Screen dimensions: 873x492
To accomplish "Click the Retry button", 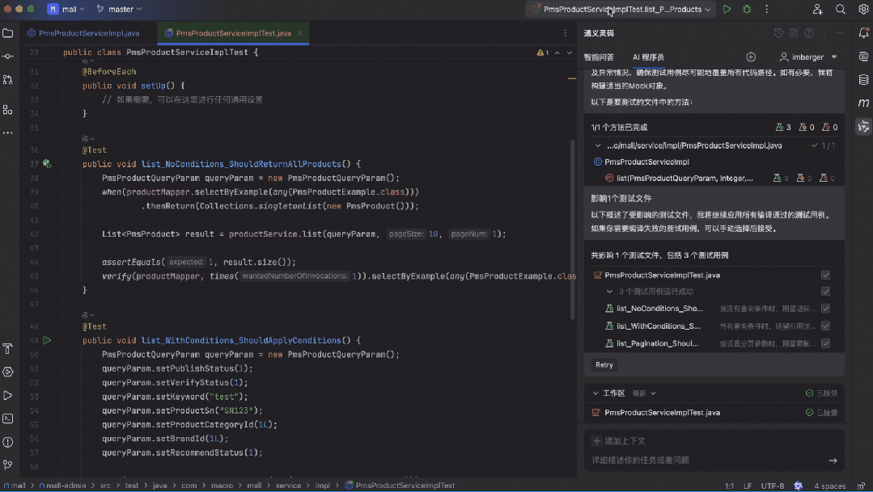I will [x=604, y=365].
